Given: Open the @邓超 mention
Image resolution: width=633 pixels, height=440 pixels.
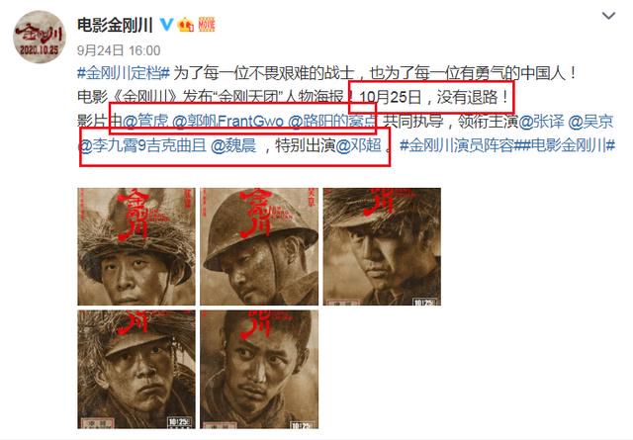Looking at the screenshot, I should click(x=358, y=145).
